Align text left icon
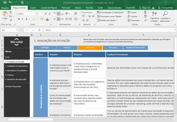The width and height of the screenshot is (177, 122). click(x=55, y=19)
